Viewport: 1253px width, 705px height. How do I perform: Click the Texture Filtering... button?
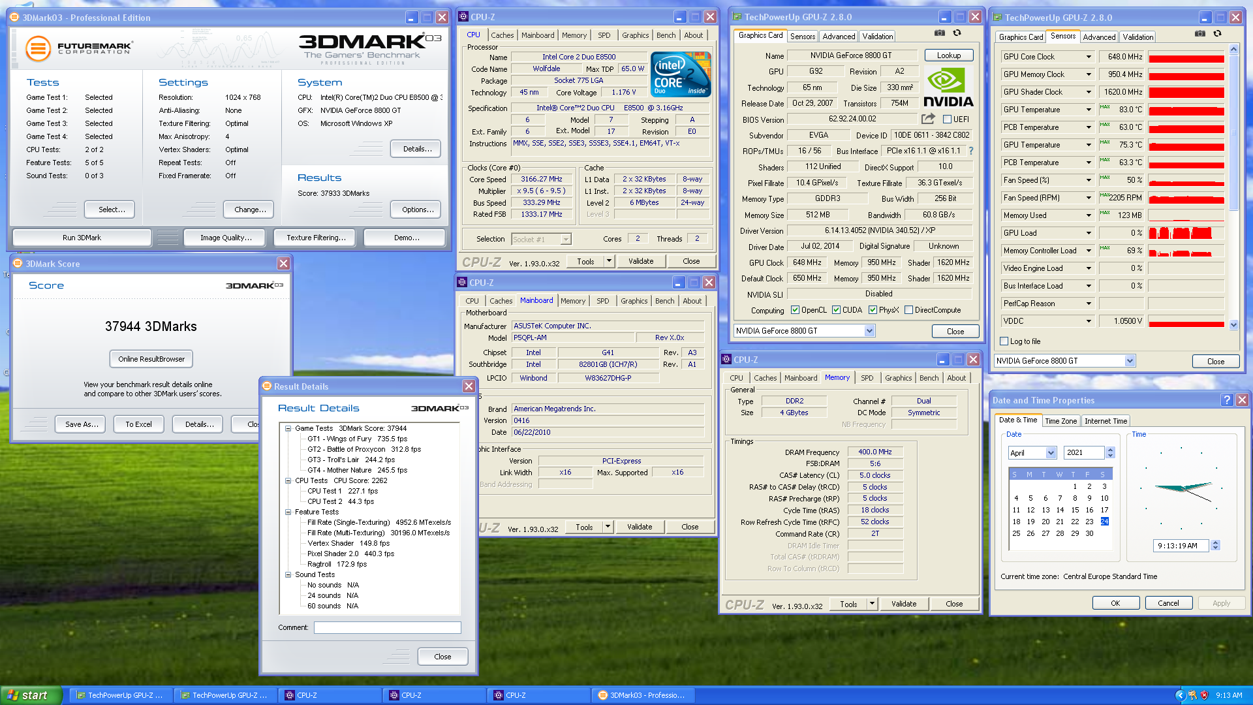point(316,238)
